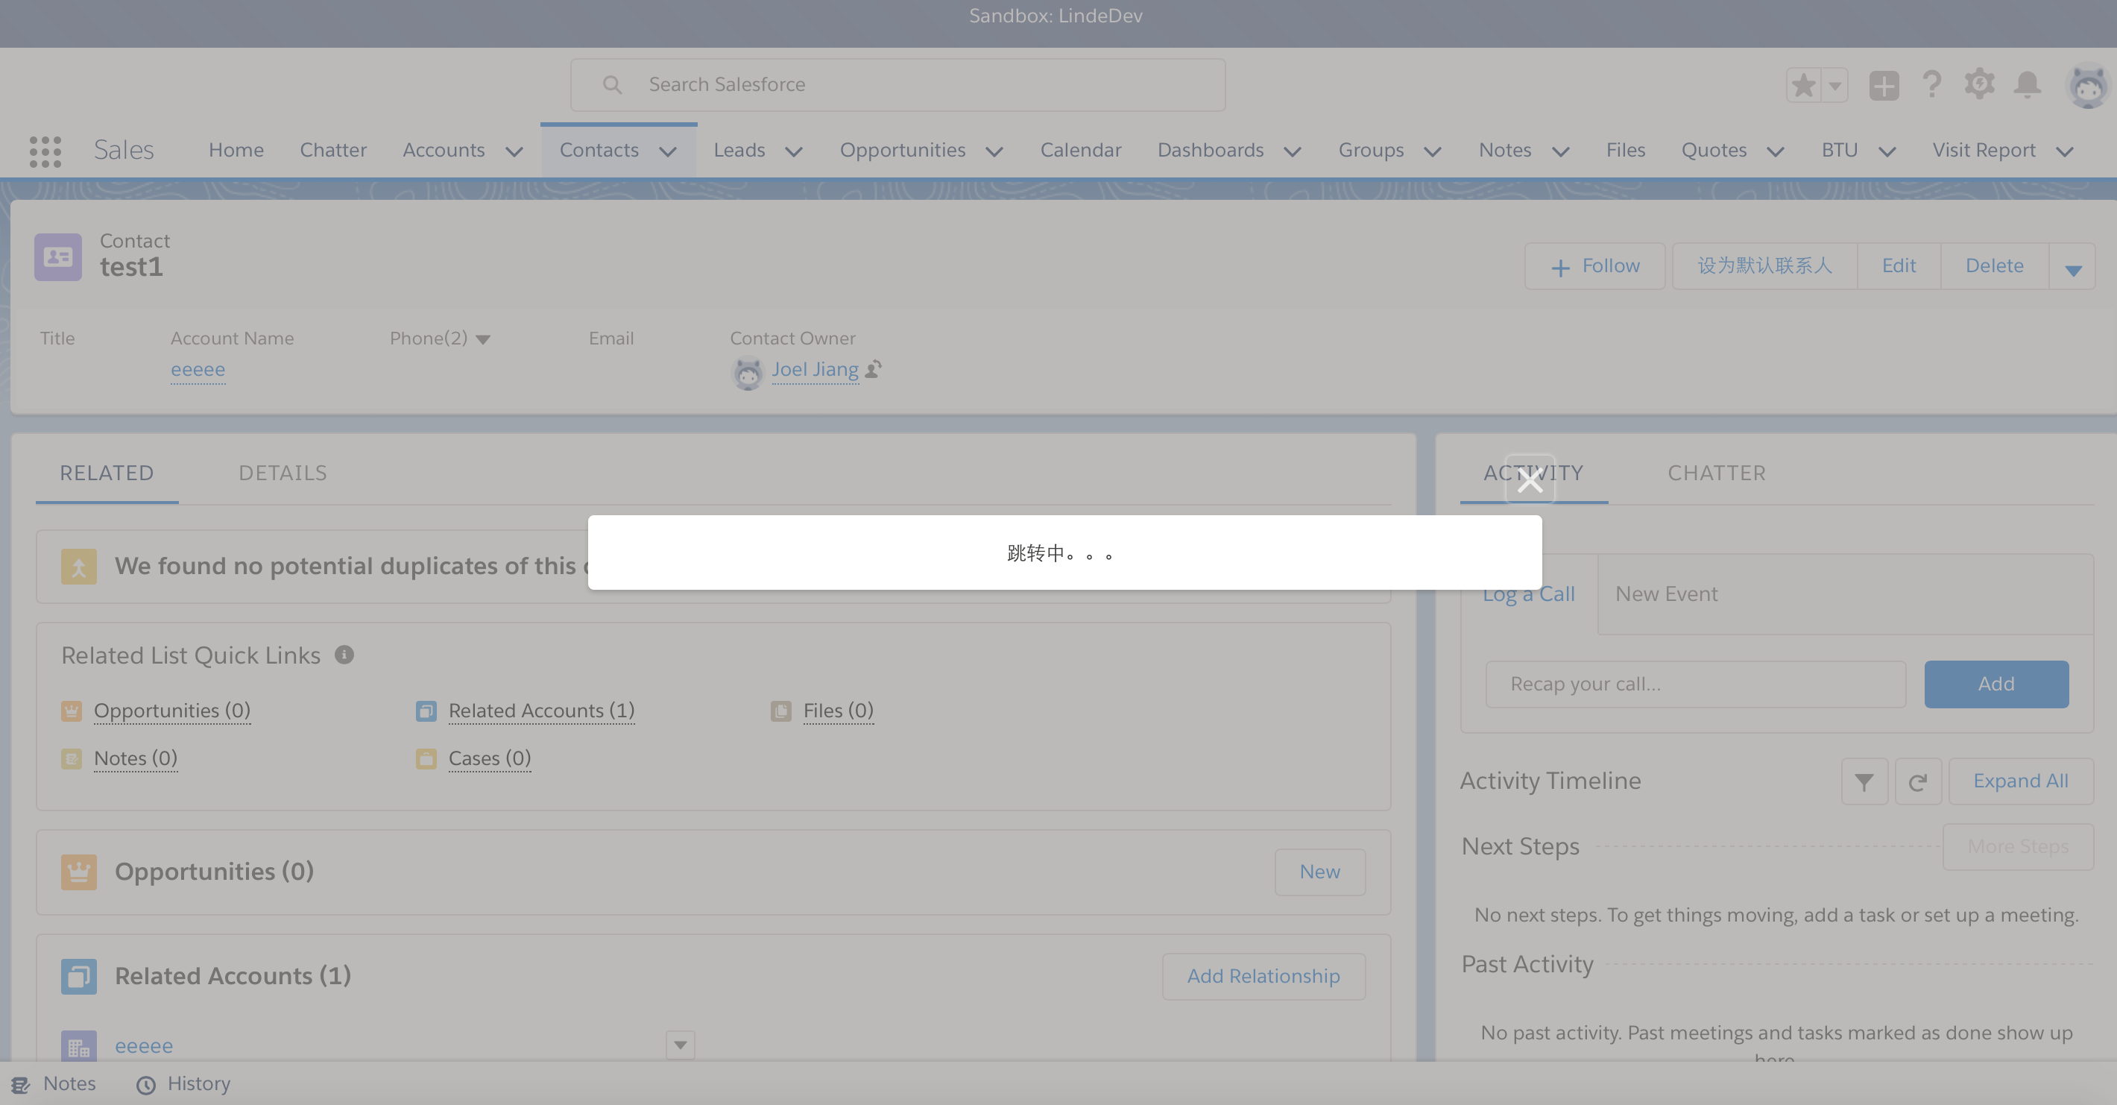The height and width of the screenshot is (1105, 2117).
Task: Go to the Home tab
Action: (236, 150)
